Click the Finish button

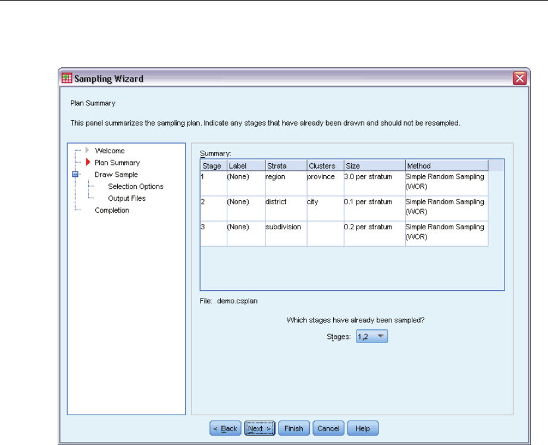[294, 428]
